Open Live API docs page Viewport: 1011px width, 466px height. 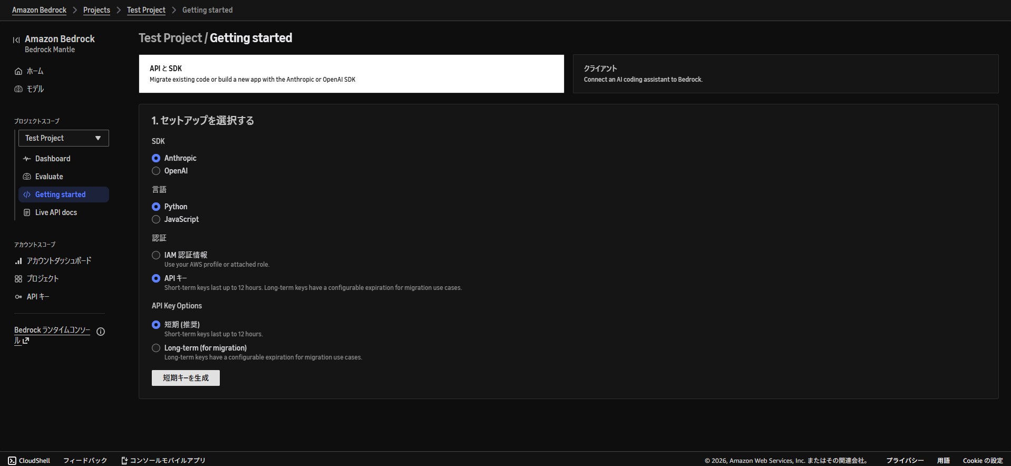(56, 212)
